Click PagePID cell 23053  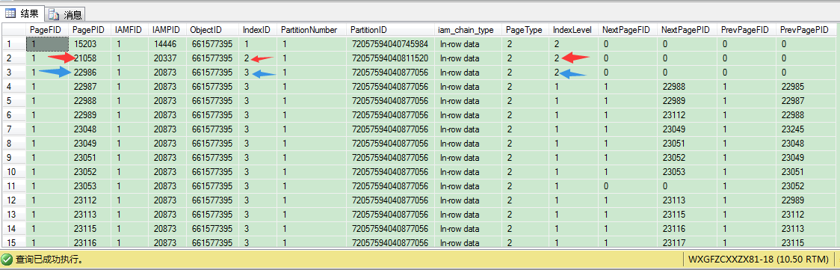tap(90, 185)
